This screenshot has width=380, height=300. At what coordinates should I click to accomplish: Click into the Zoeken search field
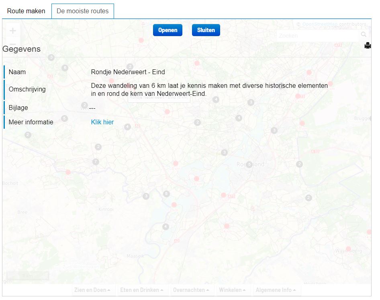point(317,36)
